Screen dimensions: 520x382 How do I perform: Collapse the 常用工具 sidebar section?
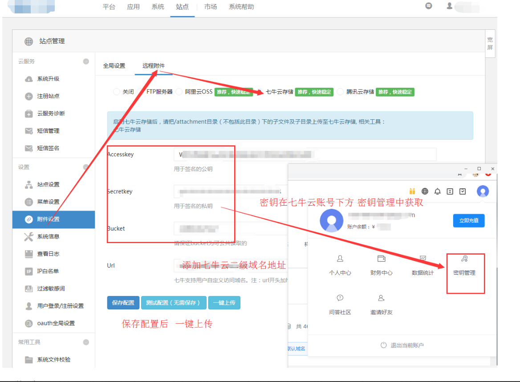click(x=86, y=342)
